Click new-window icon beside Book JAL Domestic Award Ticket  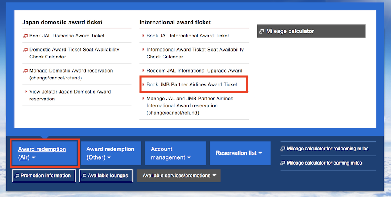26,36
